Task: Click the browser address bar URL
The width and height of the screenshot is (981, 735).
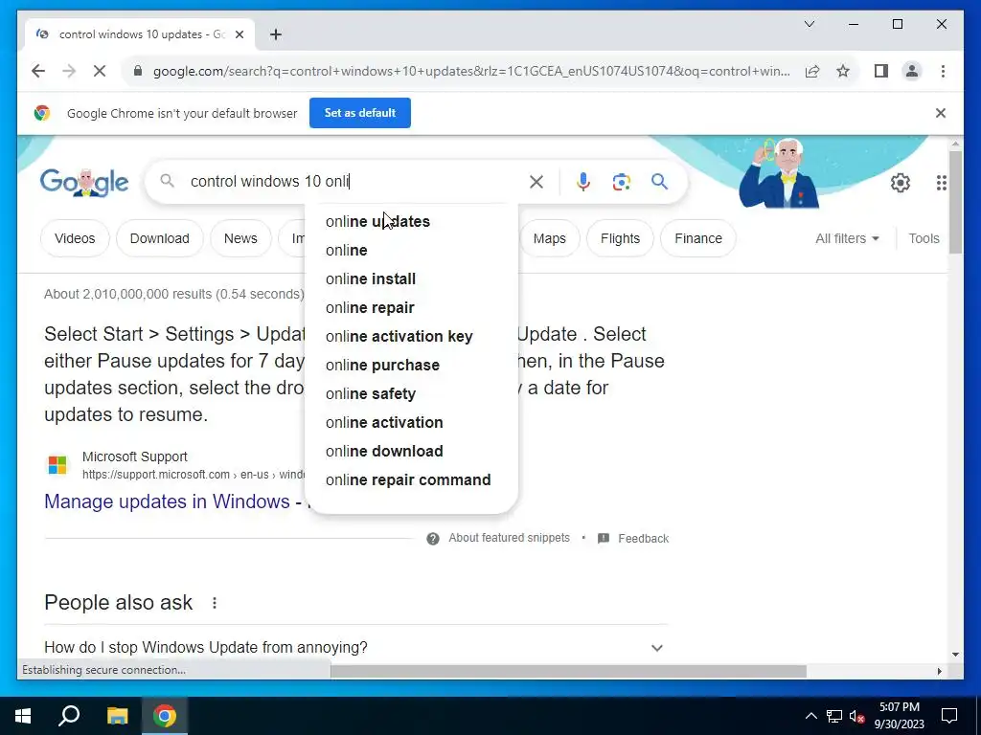Action: [x=471, y=71]
